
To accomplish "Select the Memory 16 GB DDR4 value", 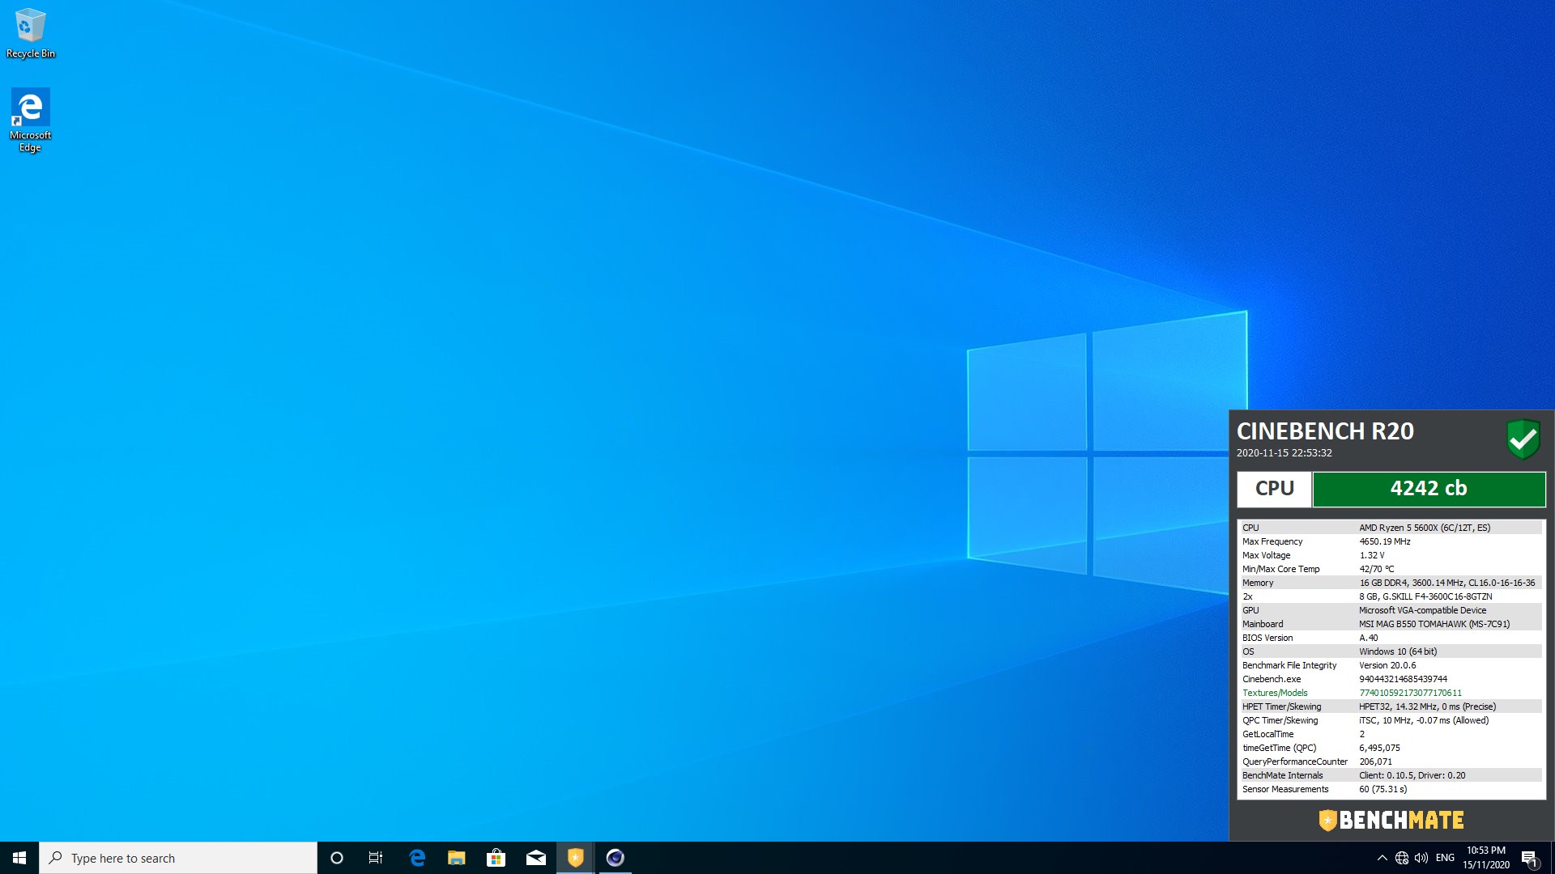I will (1446, 583).
